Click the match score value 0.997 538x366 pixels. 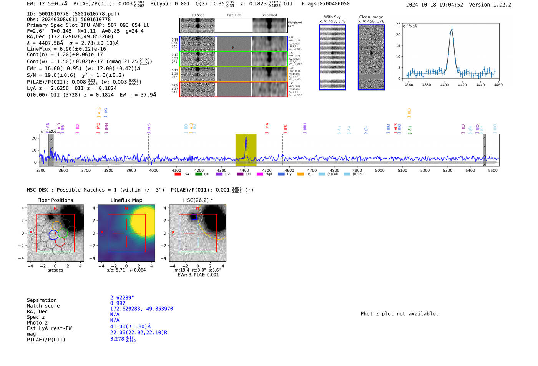[x=118, y=303]
